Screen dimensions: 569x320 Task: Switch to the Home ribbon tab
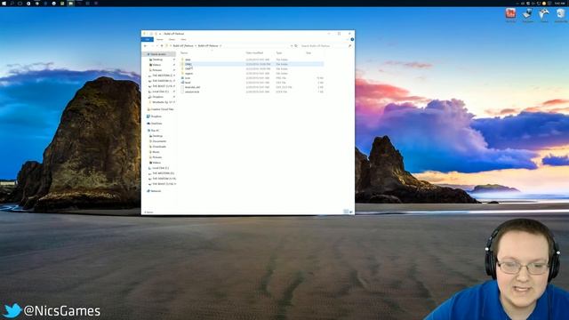[160, 39]
